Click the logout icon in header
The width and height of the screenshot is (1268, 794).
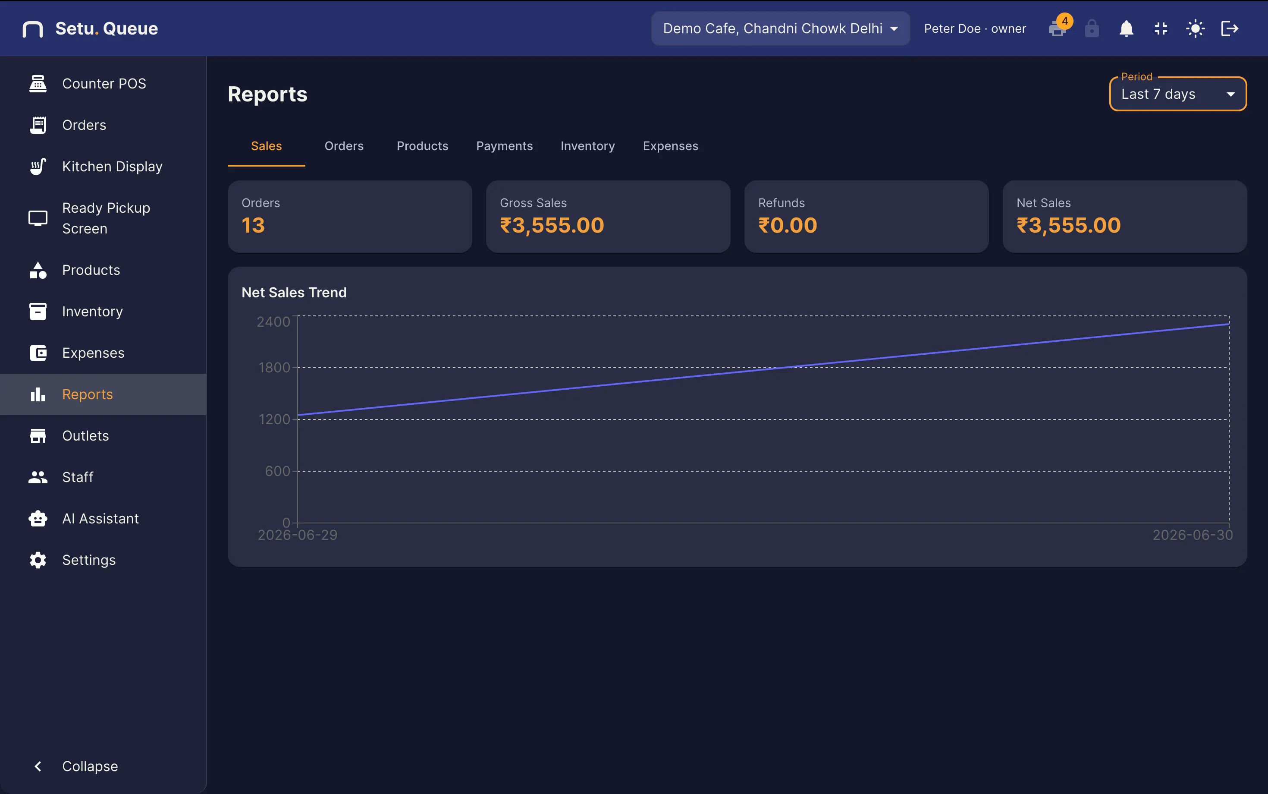[x=1230, y=28]
